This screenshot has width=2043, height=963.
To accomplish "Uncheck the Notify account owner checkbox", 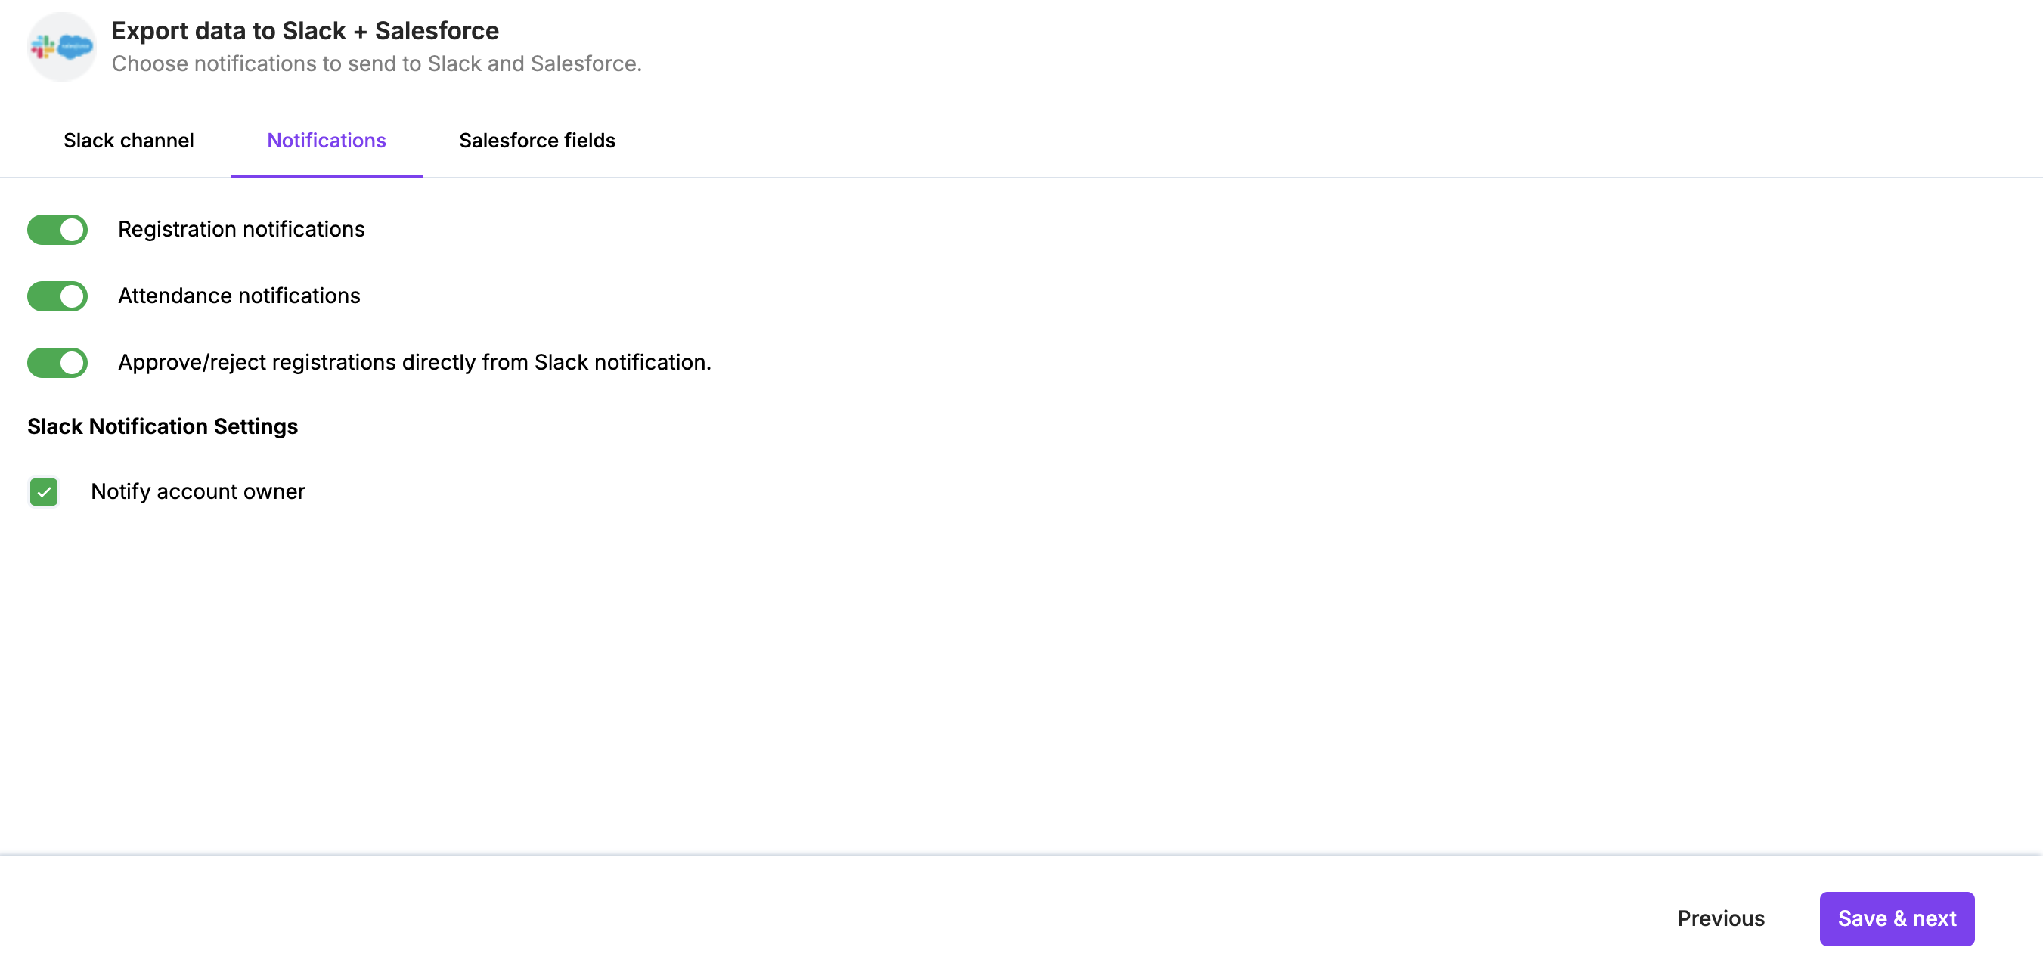I will click(44, 492).
